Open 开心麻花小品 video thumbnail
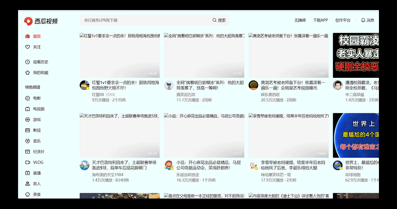This screenshot has height=209, width=397. click(x=204, y=135)
